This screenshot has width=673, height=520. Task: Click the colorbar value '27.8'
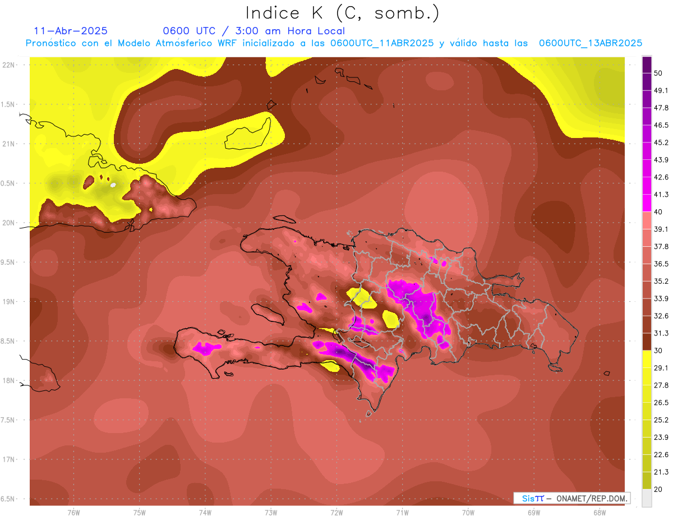pos(661,385)
